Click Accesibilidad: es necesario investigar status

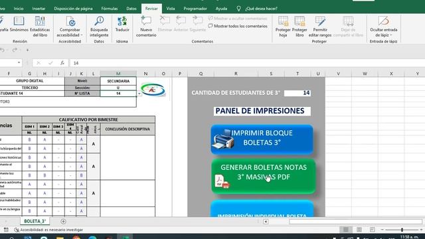coord(48,230)
